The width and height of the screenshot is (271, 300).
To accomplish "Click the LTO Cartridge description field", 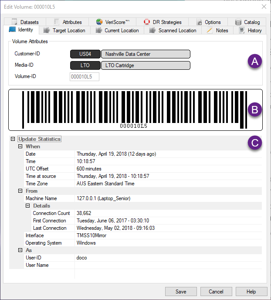I will pos(146,65).
